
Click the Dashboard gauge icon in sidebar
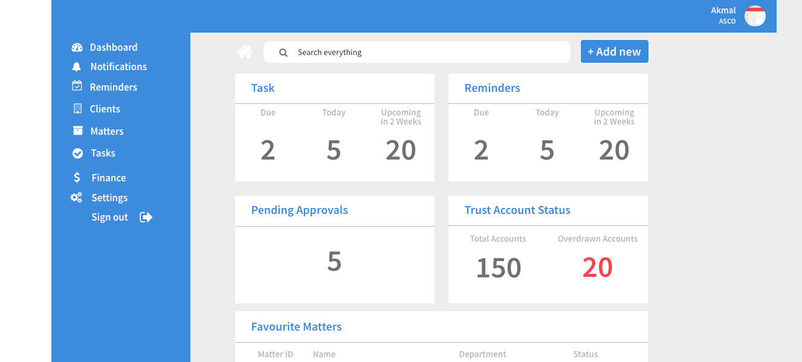click(77, 47)
